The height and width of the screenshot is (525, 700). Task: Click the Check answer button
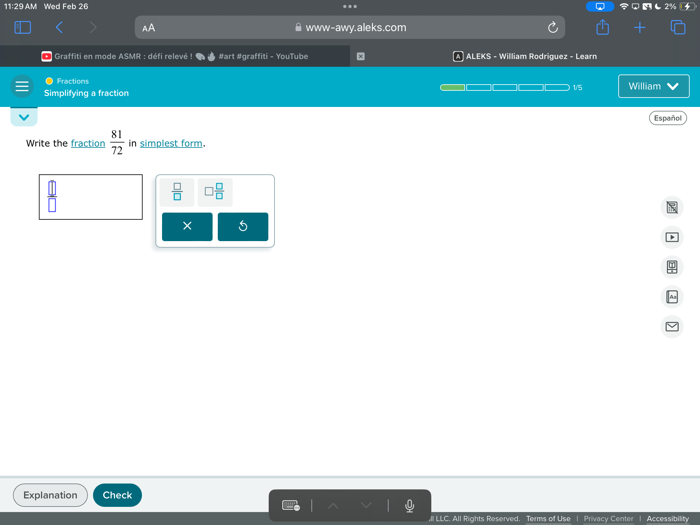tap(117, 495)
